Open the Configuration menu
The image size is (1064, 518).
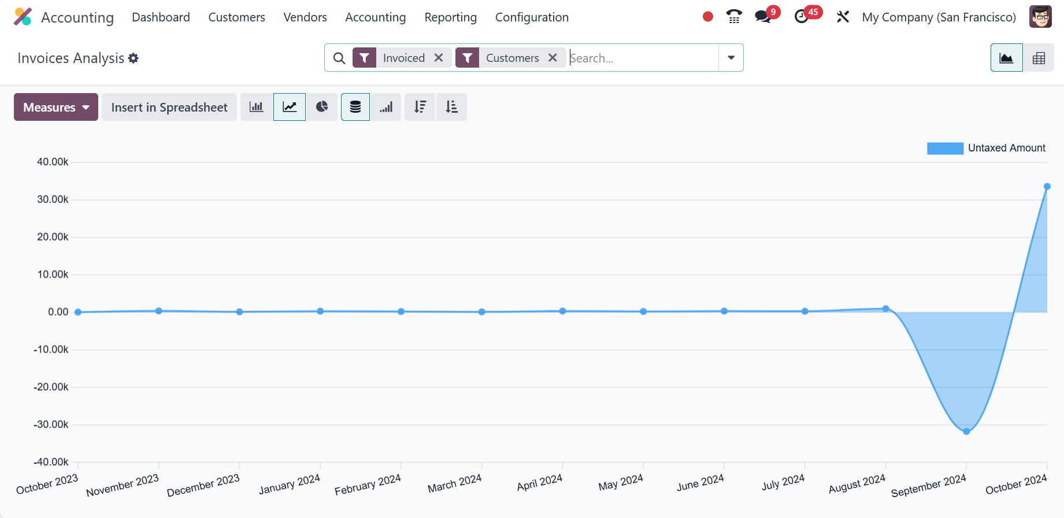pyautogui.click(x=532, y=17)
